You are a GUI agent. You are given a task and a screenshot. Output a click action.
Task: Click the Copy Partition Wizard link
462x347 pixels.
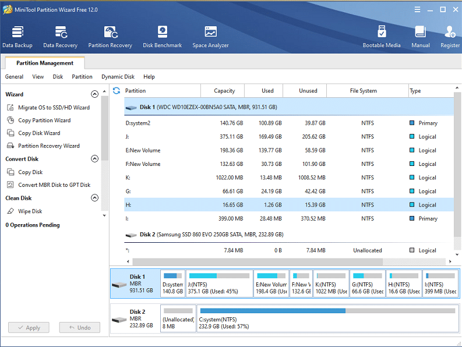[x=44, y=120]
